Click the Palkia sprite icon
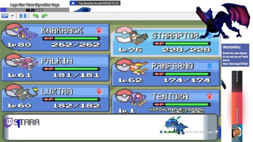The image size is (253, 142). pos(26,64)
